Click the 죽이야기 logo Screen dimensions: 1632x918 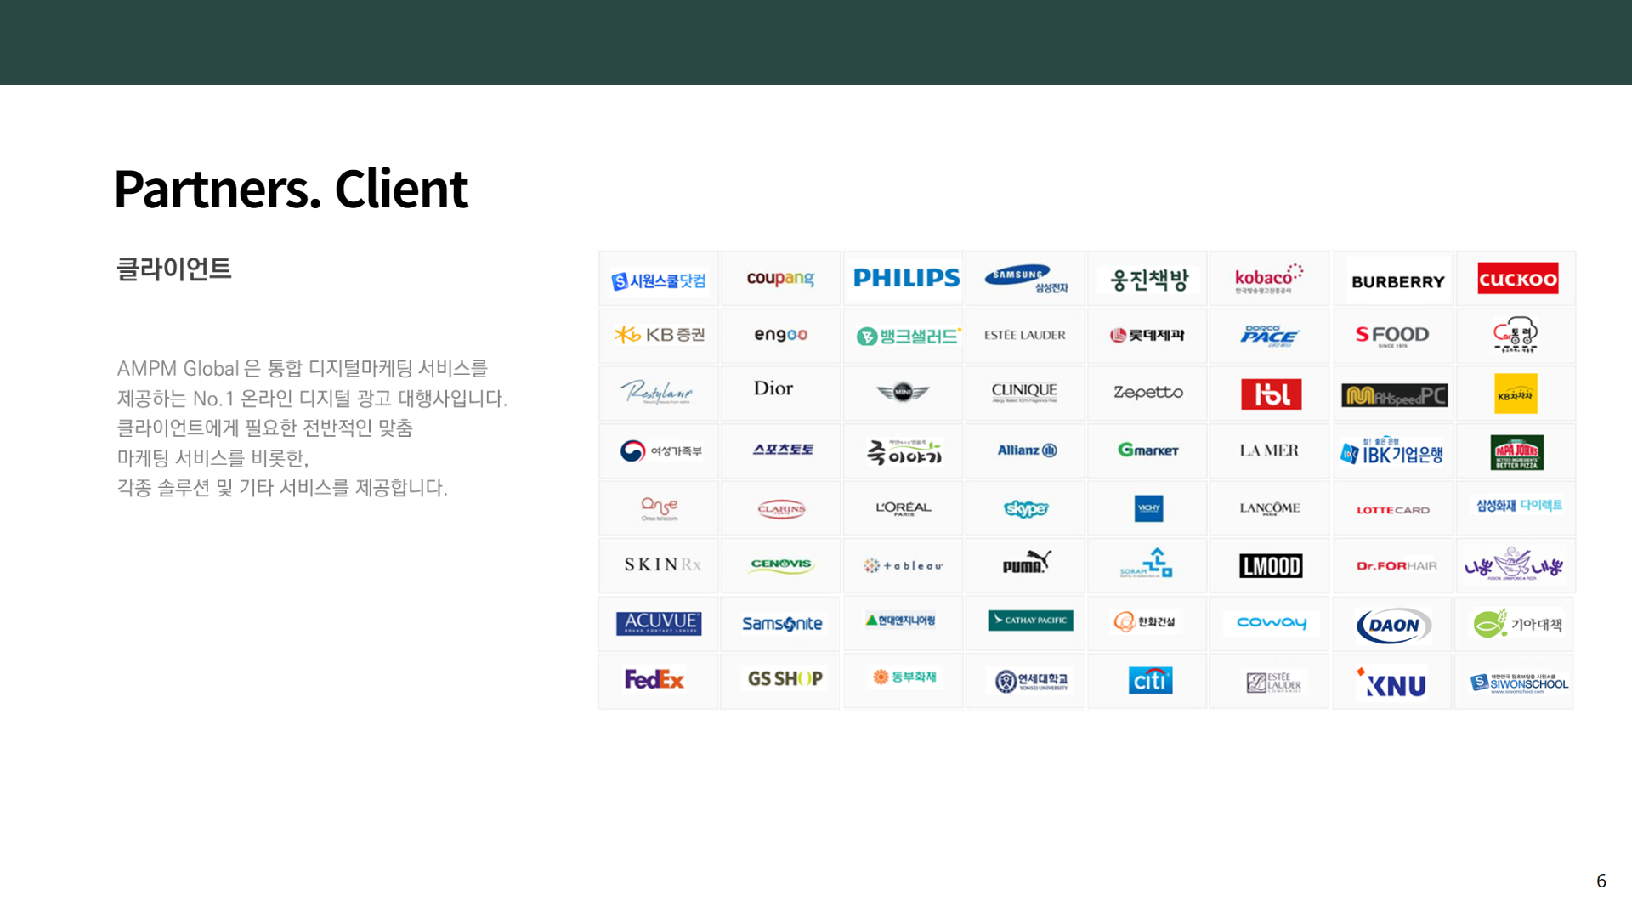pyautogui.click(x=904, y=452)
